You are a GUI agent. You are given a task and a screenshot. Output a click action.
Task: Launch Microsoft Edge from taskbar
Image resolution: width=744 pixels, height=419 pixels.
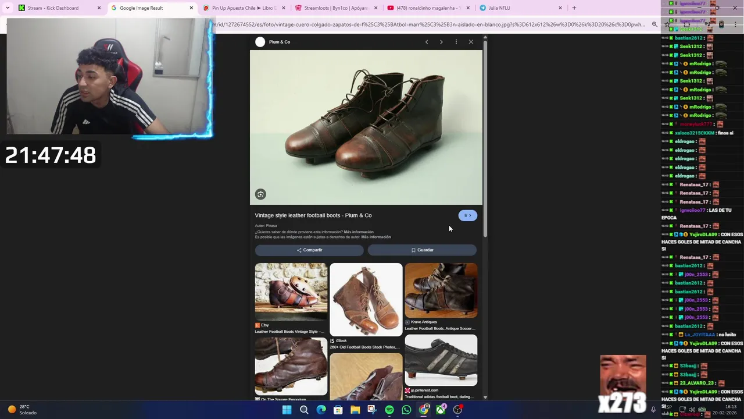click(x=321, y=410)
